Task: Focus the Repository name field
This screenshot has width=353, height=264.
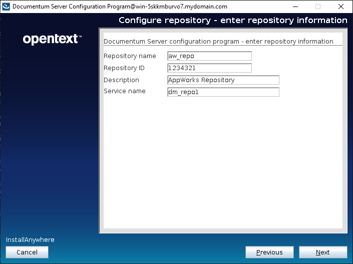Action: 209,56
